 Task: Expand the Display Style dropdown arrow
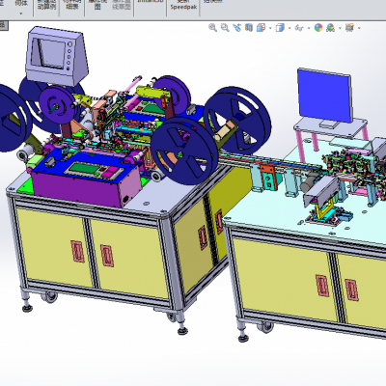click(x=289, y=28)
